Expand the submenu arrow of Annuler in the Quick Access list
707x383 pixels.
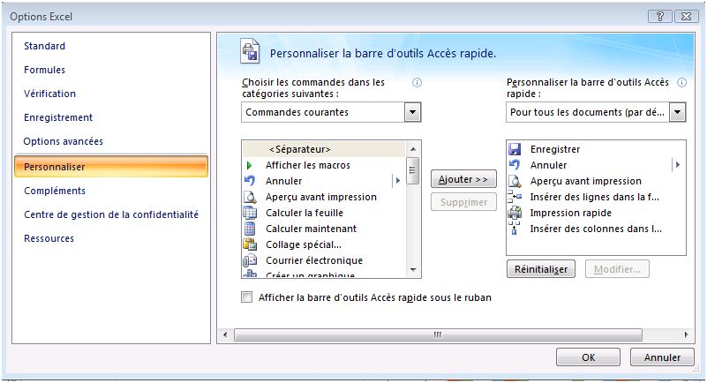coord(677,165)
